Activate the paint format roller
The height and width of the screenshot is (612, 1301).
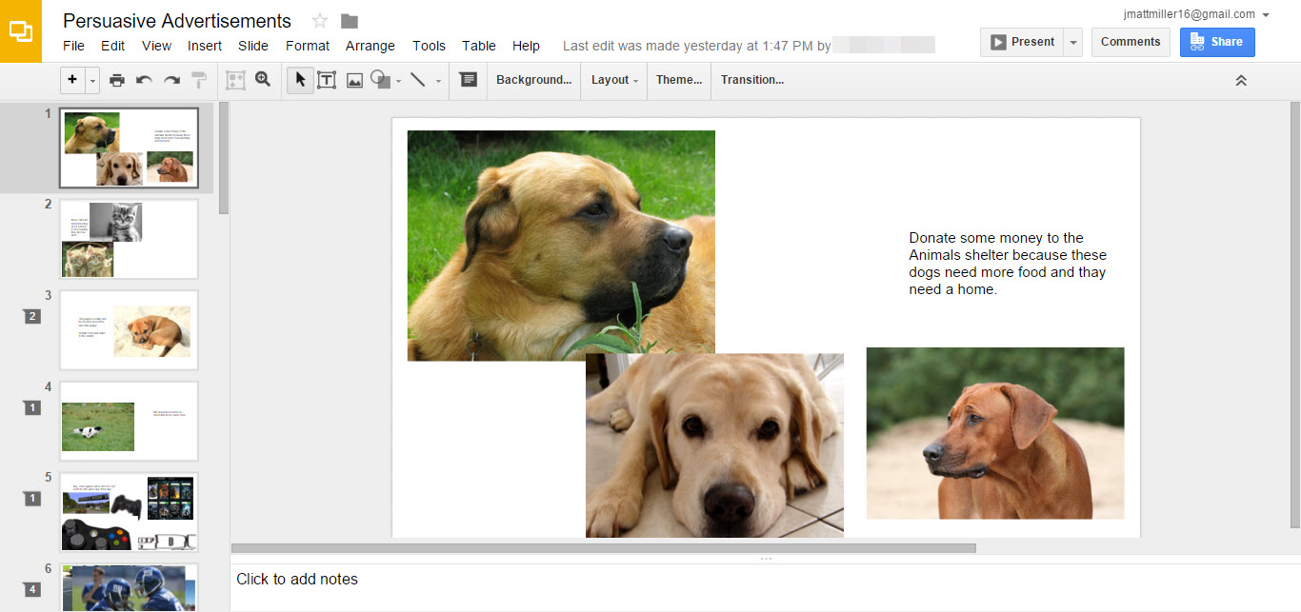[x=199, y=80]
